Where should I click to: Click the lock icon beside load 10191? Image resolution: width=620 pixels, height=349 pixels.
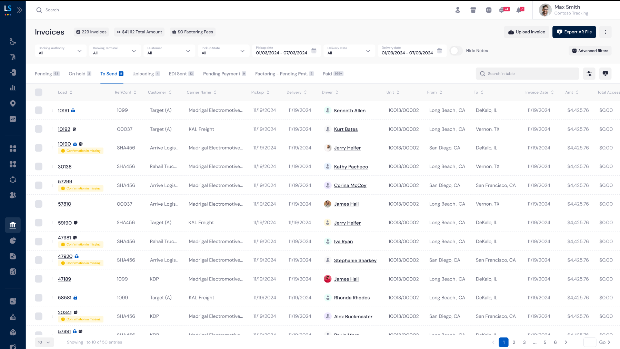click(x=73, y=111)
